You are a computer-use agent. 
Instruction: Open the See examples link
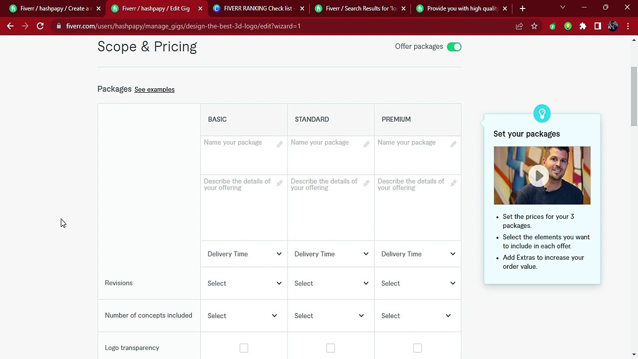point(155,90)
